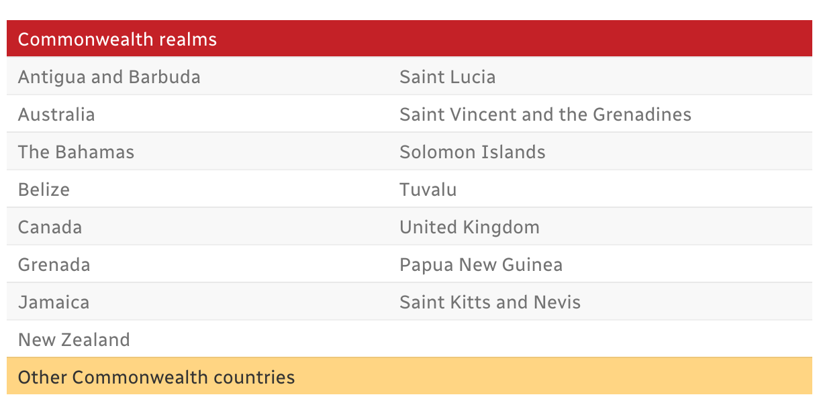Click Solomon Islands in right column
Viewport: 819px width, 401px height.
click(473, 152)
